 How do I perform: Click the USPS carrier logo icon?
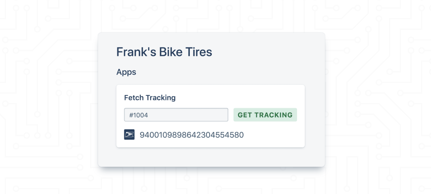point(129,135)
